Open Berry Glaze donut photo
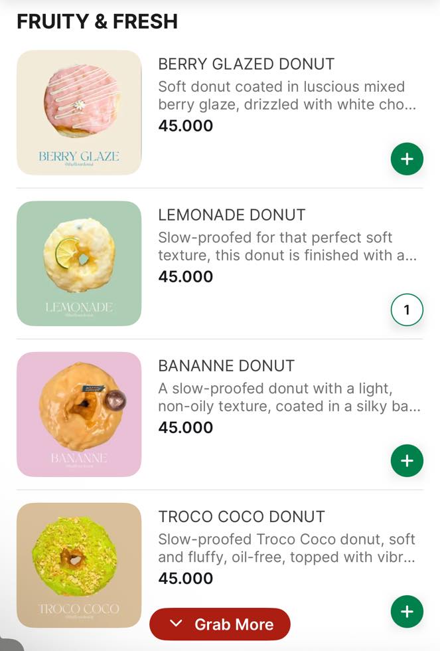 79,112
